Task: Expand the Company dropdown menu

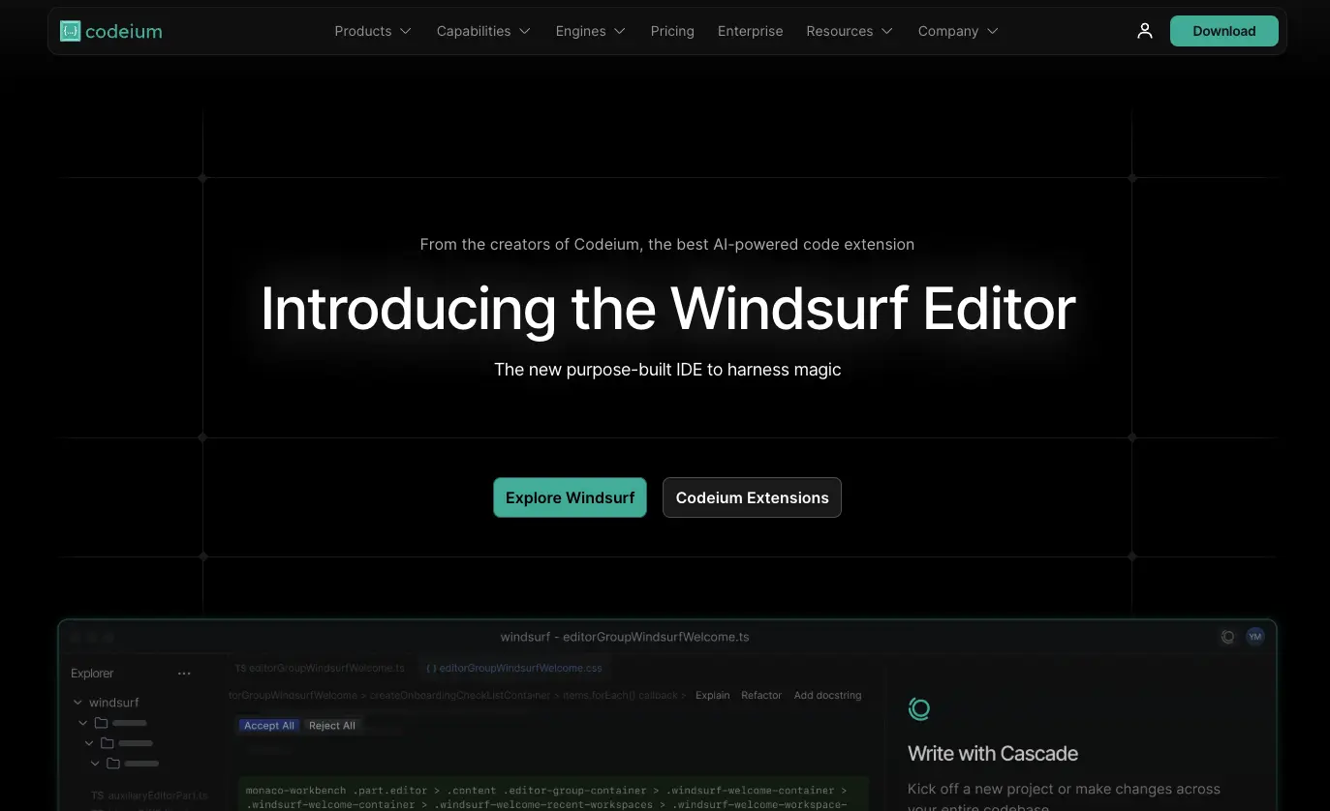Action: (x=958, y=31)
